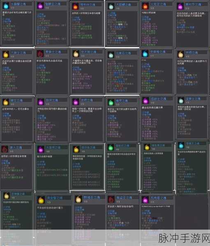The image size is (210, 246).
Task: Click the empty dark panel at bottom-right
Action: click(192, 212)
